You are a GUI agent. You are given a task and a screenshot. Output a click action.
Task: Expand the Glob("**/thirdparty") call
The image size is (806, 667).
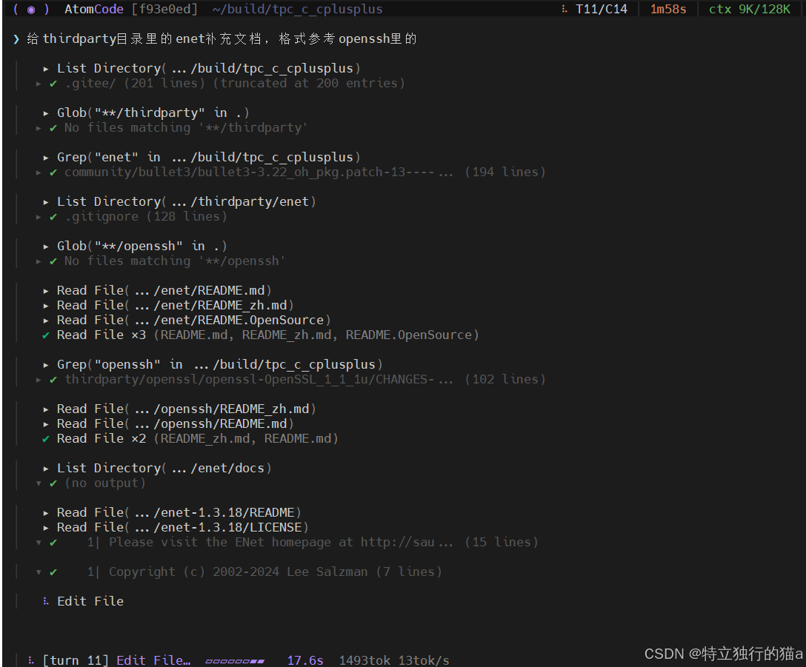[x=46, y=113]
